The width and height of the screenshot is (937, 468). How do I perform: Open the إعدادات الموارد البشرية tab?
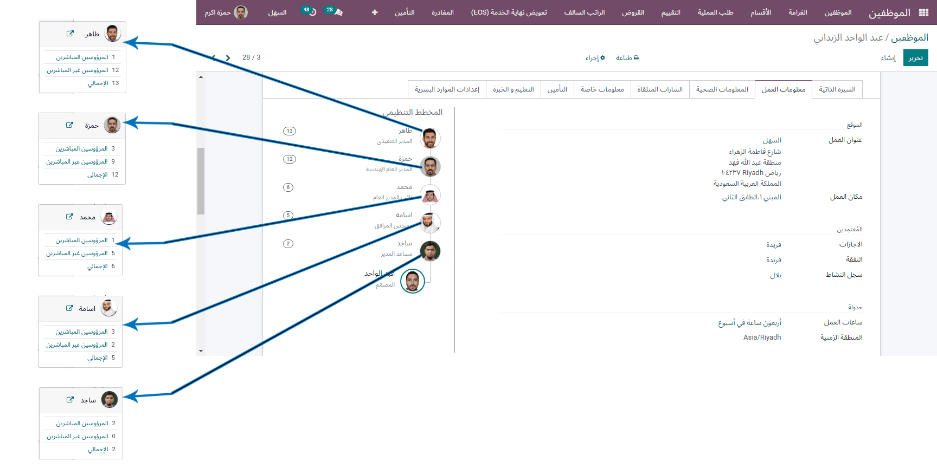click(x=447, y=89)
